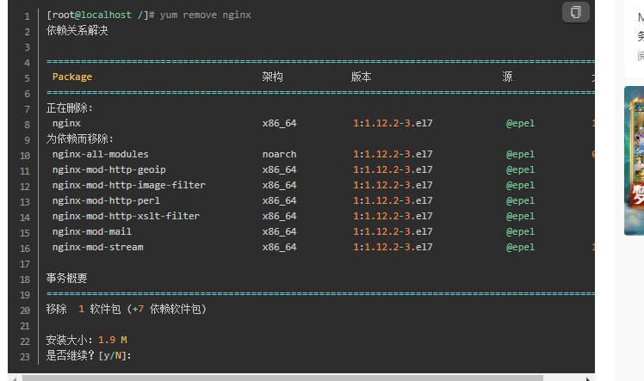
Task: Click the '架构' column header
Action: [272, 77]
